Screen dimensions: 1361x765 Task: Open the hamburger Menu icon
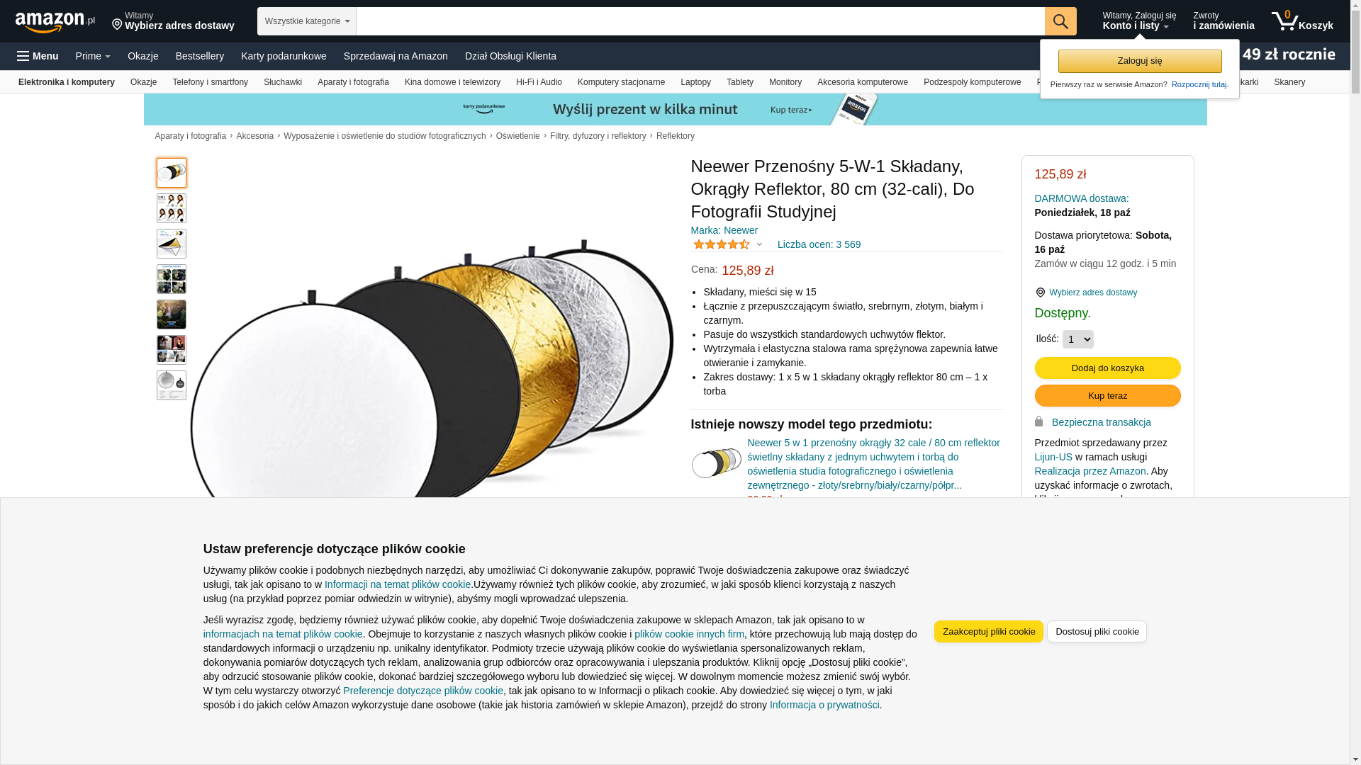38,56
